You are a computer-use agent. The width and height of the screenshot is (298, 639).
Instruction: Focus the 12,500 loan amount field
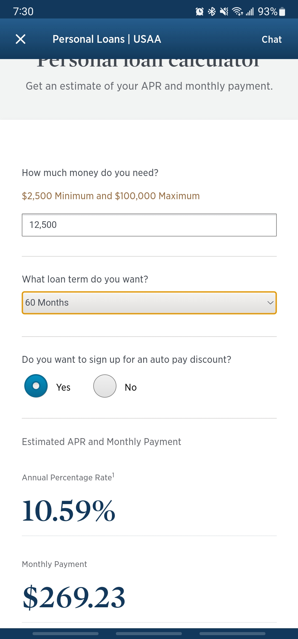point(149,225)
